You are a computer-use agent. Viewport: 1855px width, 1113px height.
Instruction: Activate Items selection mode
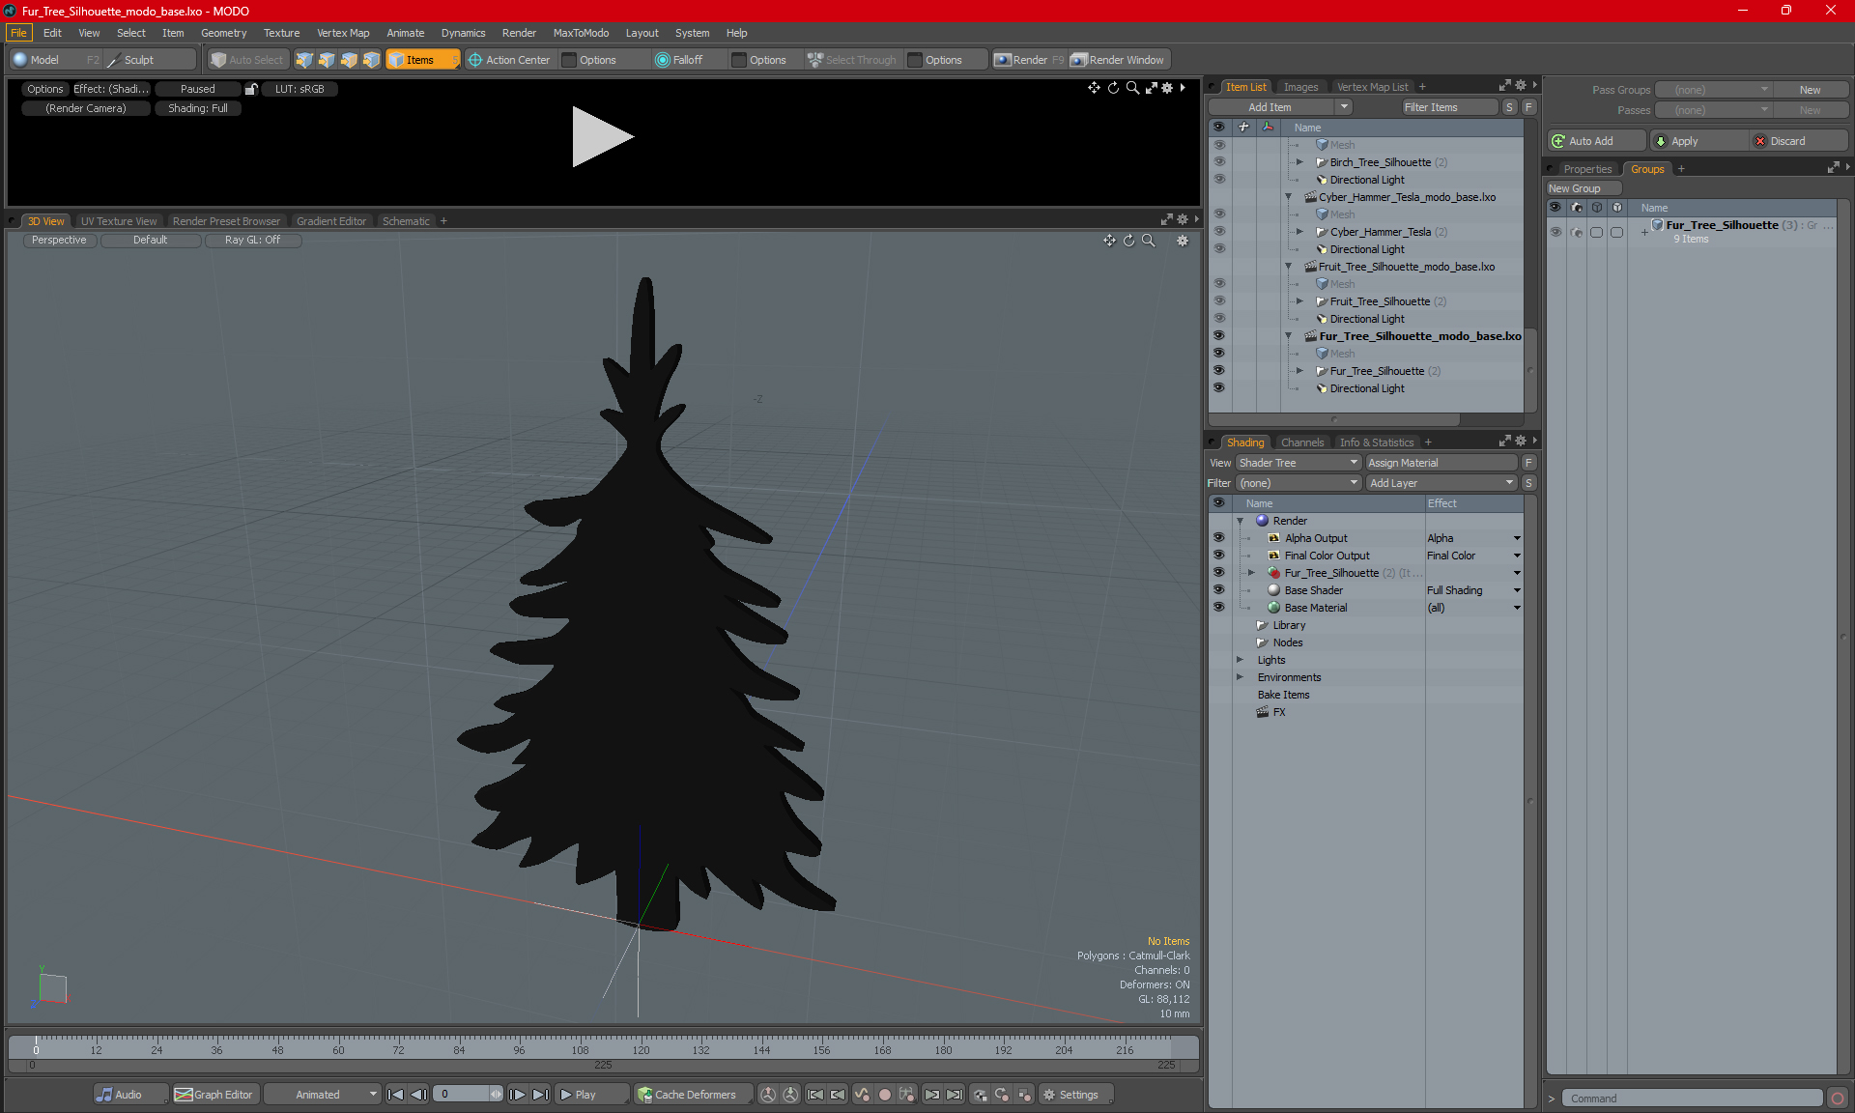tap(422, 60)
